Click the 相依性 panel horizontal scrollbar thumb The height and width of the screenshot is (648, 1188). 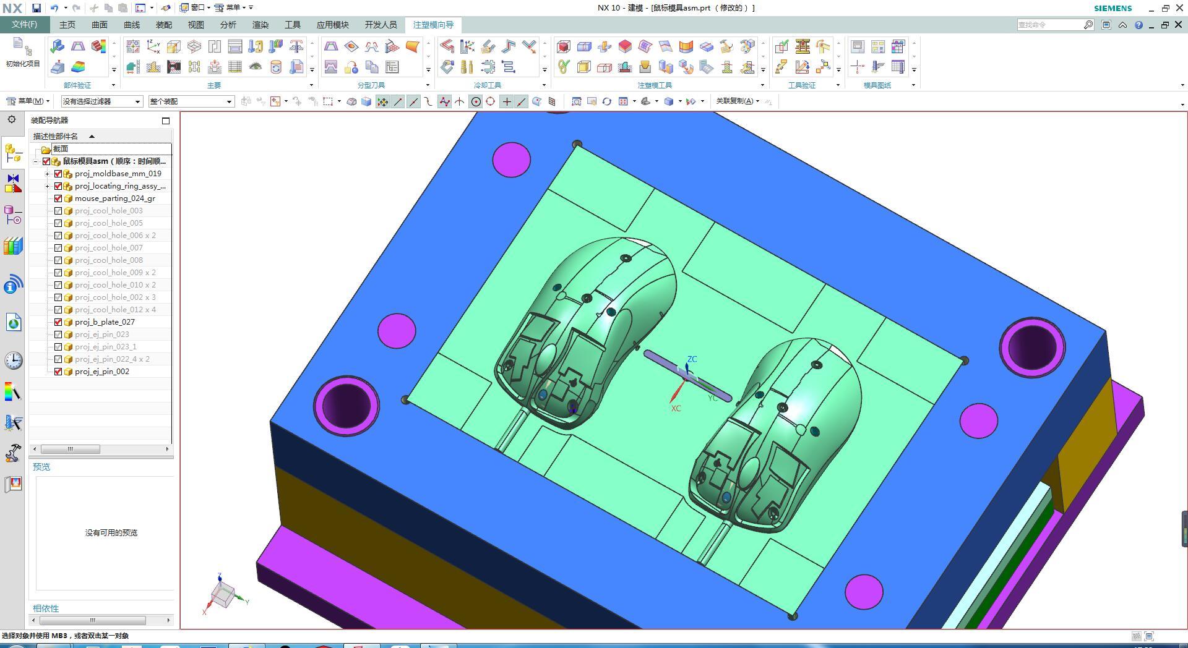93,620
